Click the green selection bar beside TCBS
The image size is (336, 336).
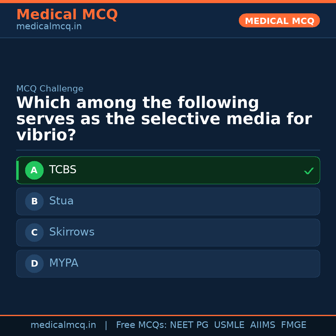tap(18, 170)
